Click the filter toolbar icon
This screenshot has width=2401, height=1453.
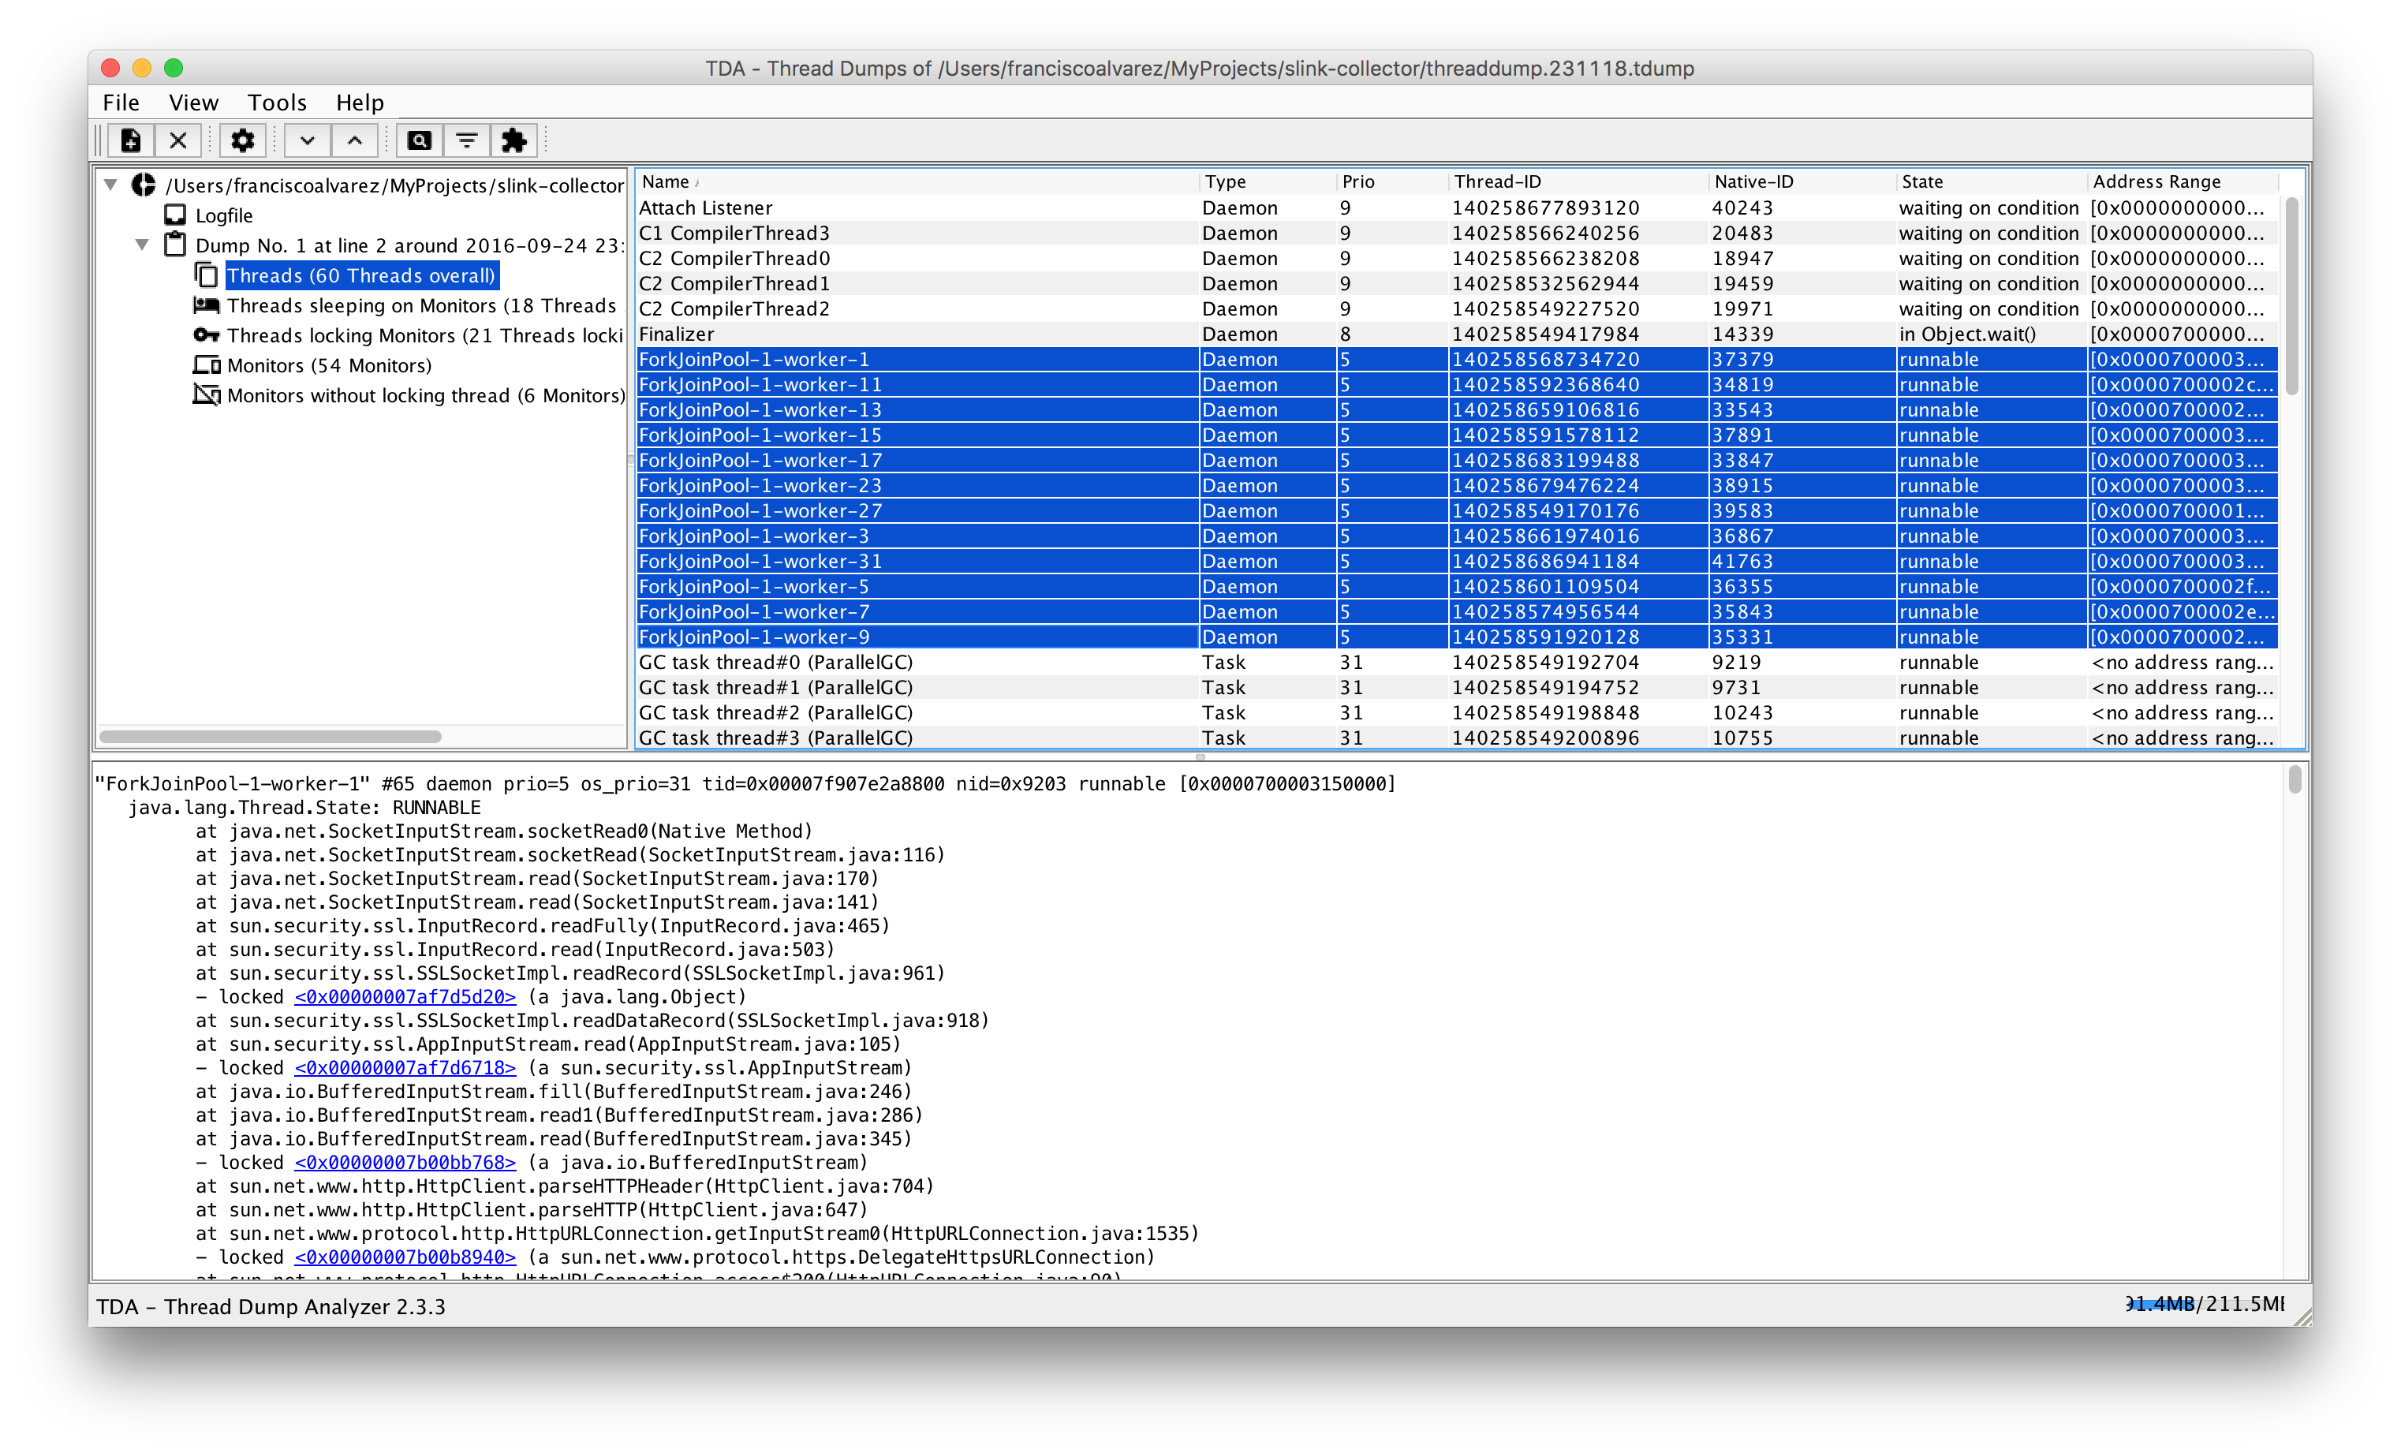coord(467,141)
